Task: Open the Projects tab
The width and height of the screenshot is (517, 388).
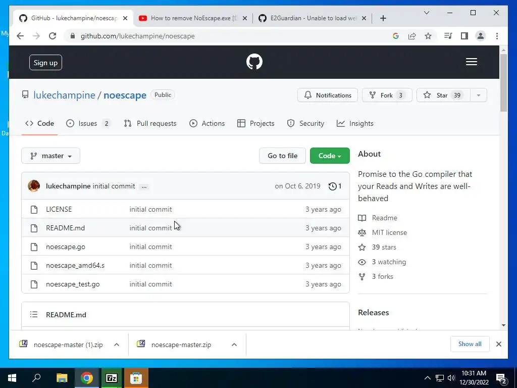Action: (x=256, y=123)
